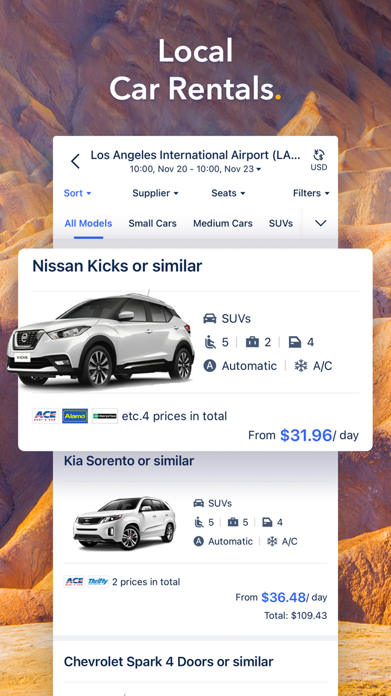Screen dimensions: 391x696
Task: Tap the Alamo supplier logo
Action: point(75,416)
